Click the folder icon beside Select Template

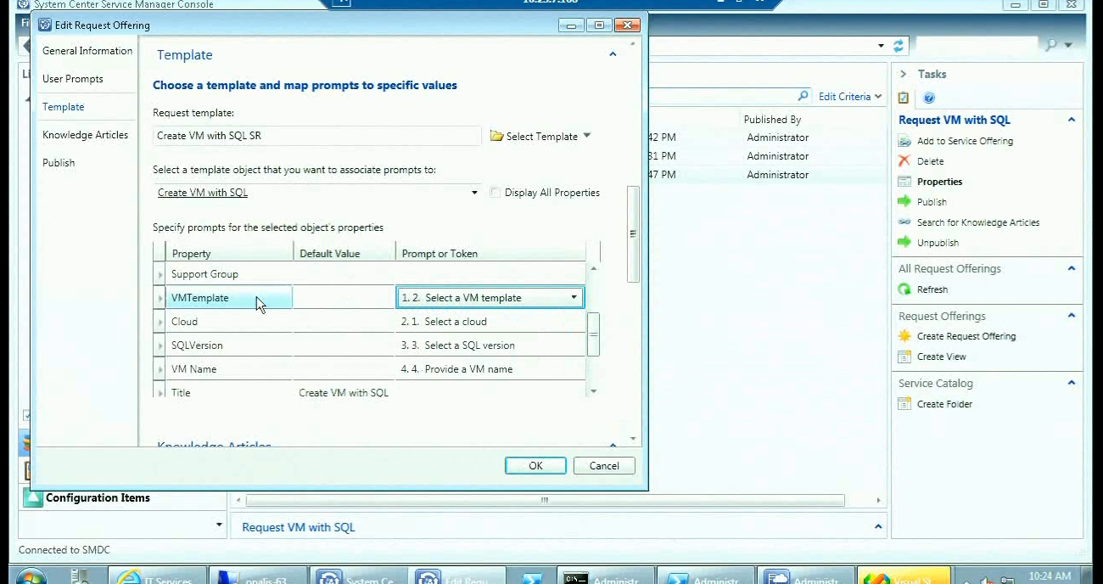point(496,136)
